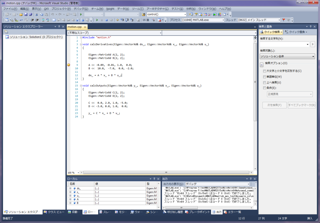
Task: Decrease line indent toolbar icon
Action: (x=32, y=20)
